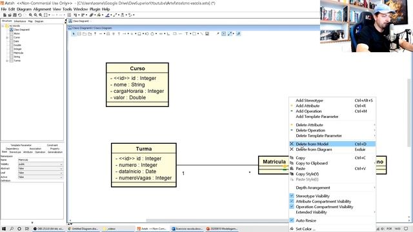Click the Curso class box title

tap(137, 68)
